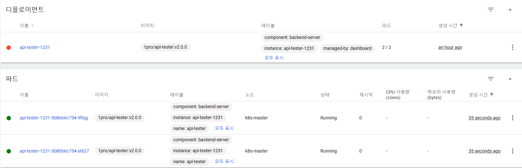522x168 pixels.
Task: Collapse the 파드 section
Action: [510, 79]
